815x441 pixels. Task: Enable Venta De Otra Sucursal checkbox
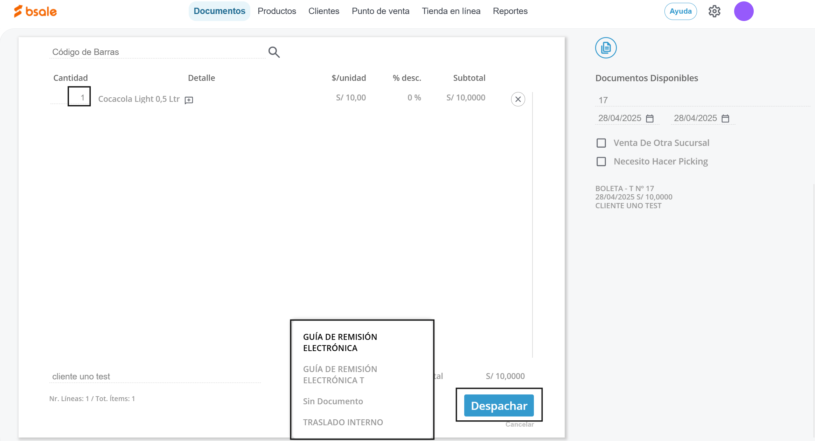pyautogui.click(x=601, y=143)
